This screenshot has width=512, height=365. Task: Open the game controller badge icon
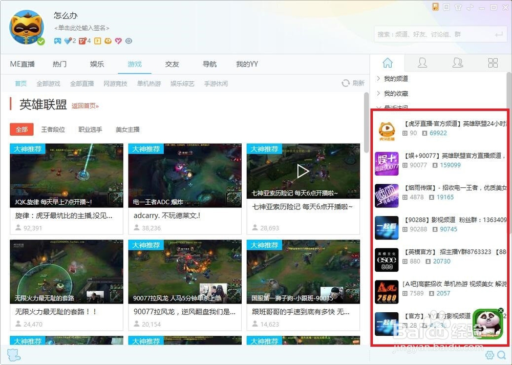57,41
